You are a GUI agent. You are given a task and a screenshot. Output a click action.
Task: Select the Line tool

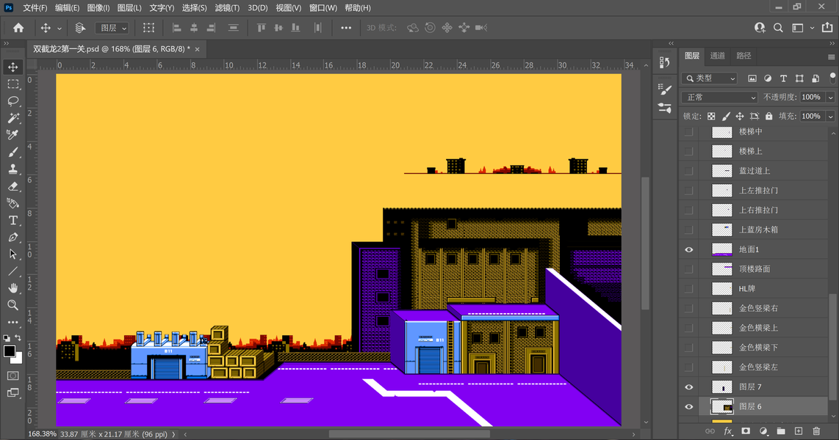[12, 272]
